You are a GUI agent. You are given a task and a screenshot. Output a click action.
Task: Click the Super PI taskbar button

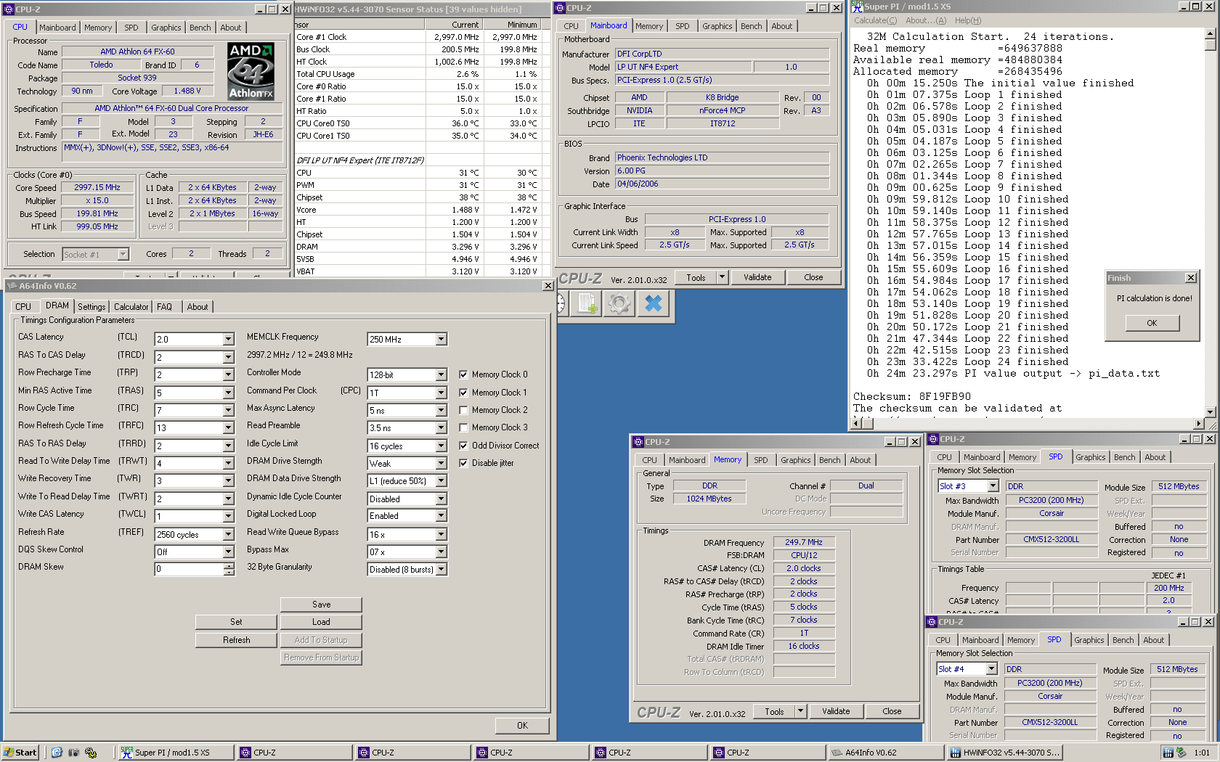(x=176, y=753)
